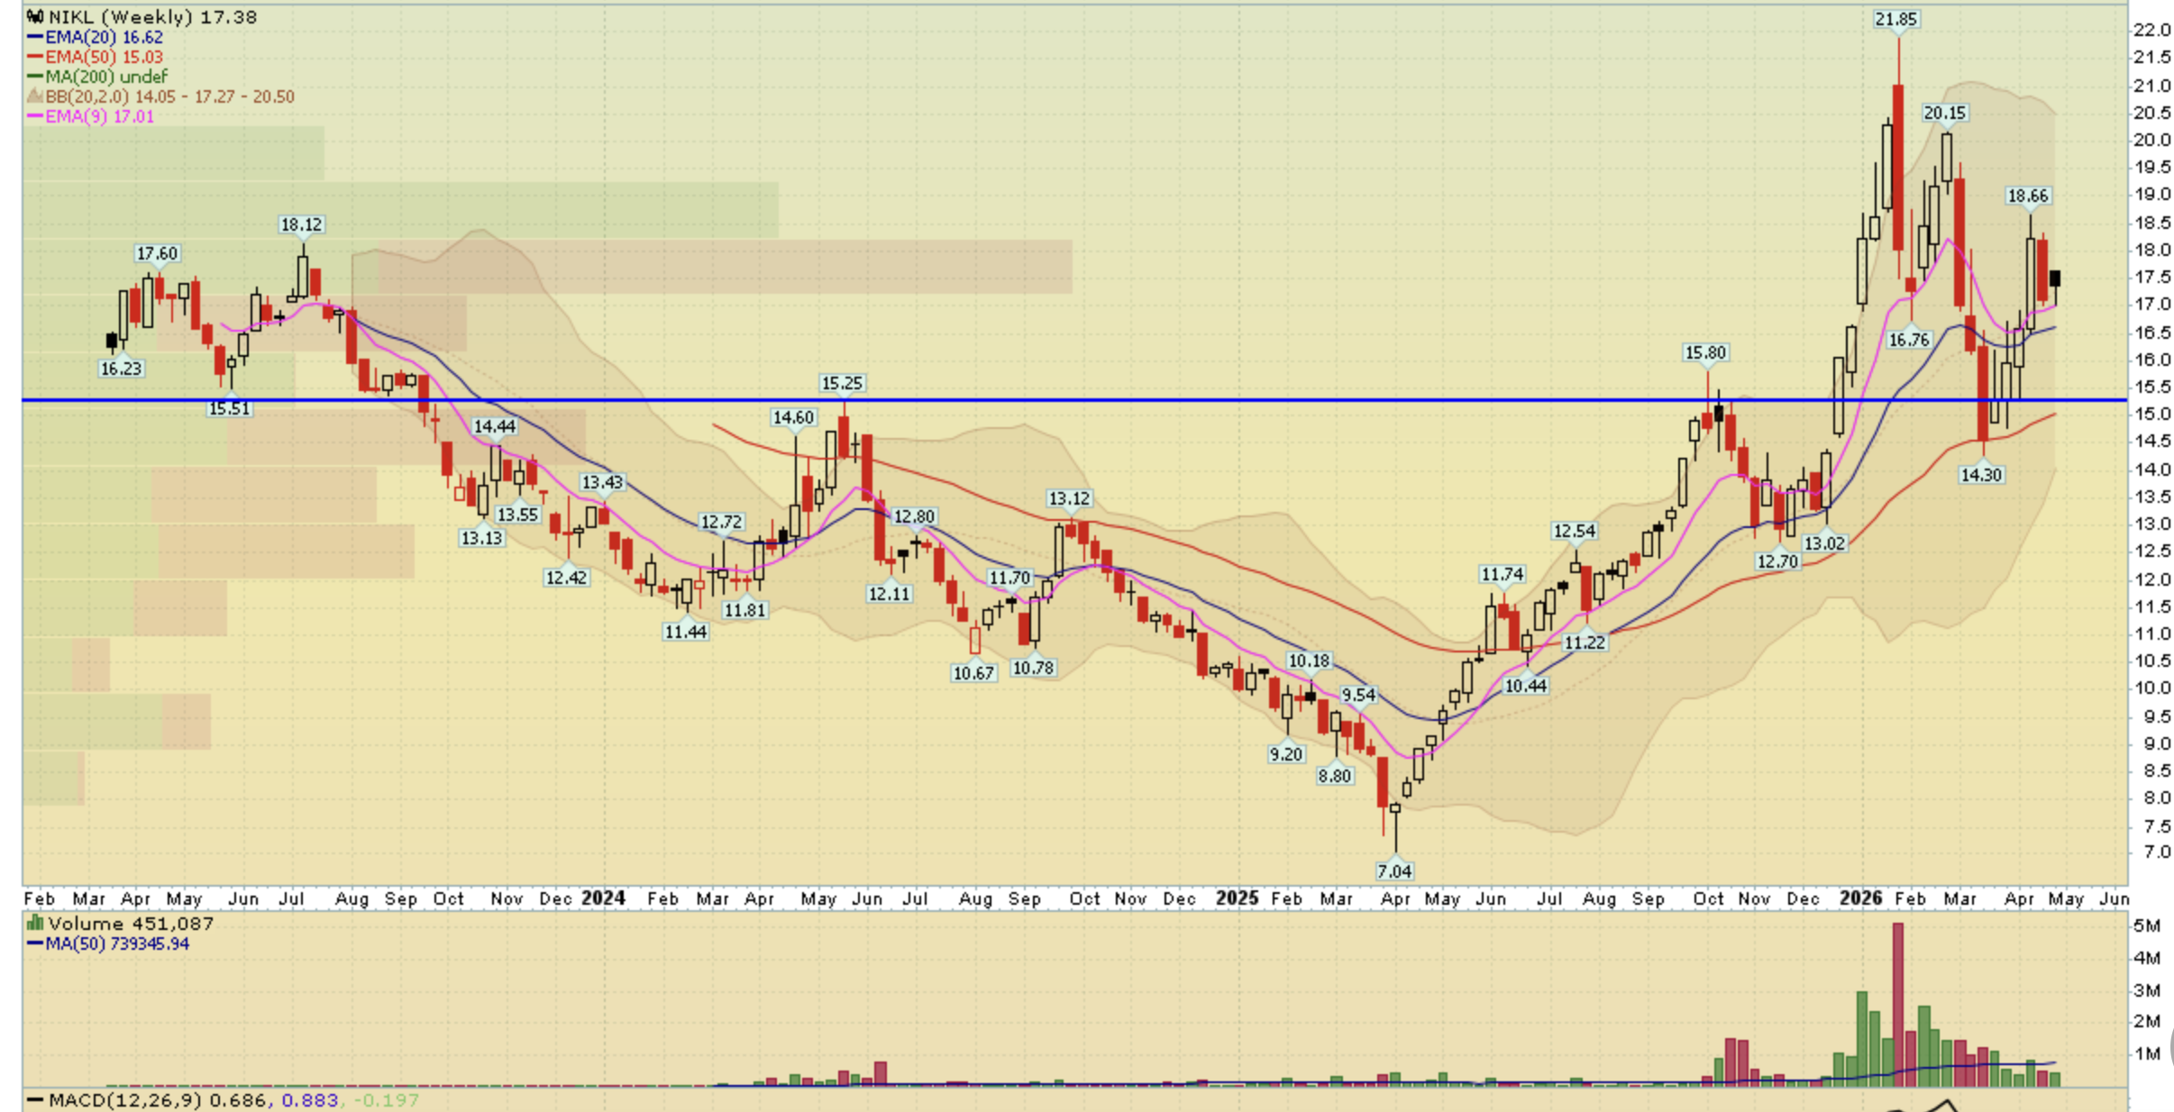Click the 7.04 low price label
This screenshot has height=1112, width=2174.
pos(1394,870)
